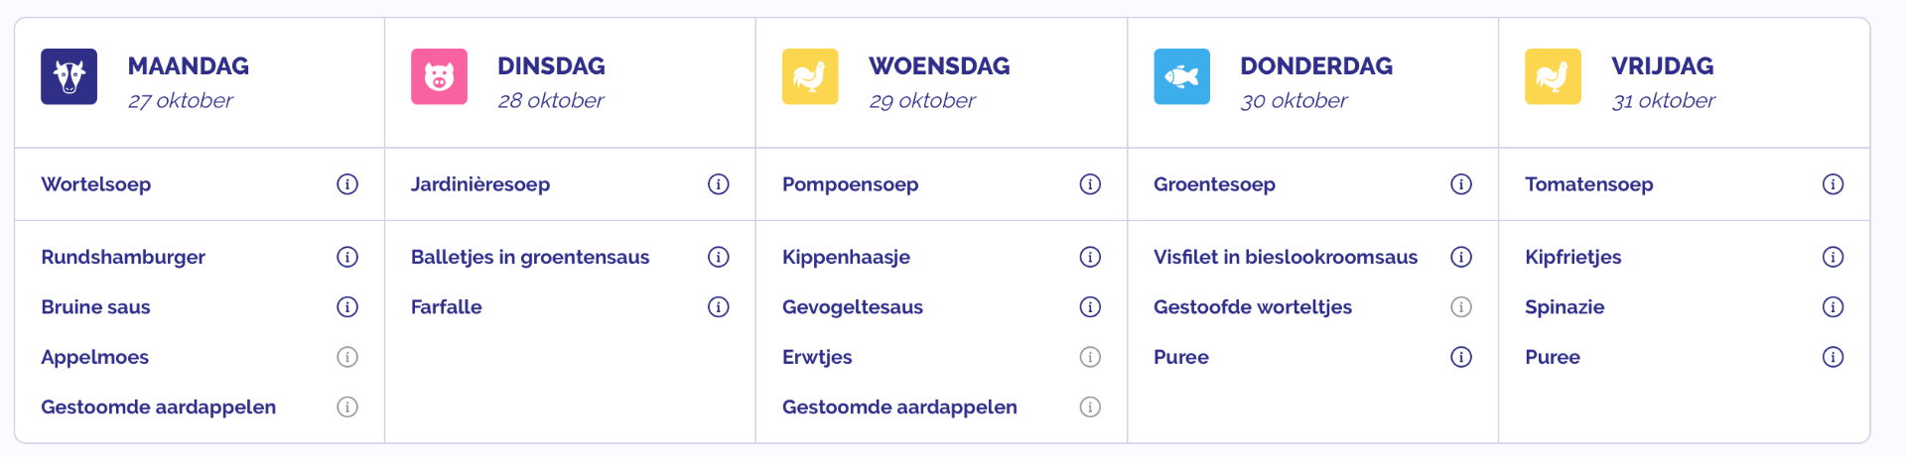Viewport: 1906px width, 457px height.
Task: Click the cow icon for Maandag
Action: pyautogui.click(x=68, y=76)
